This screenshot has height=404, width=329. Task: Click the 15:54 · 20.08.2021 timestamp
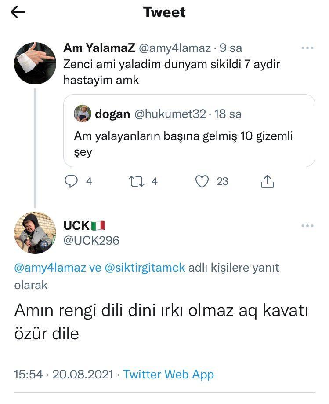click(x=65, y=375)
